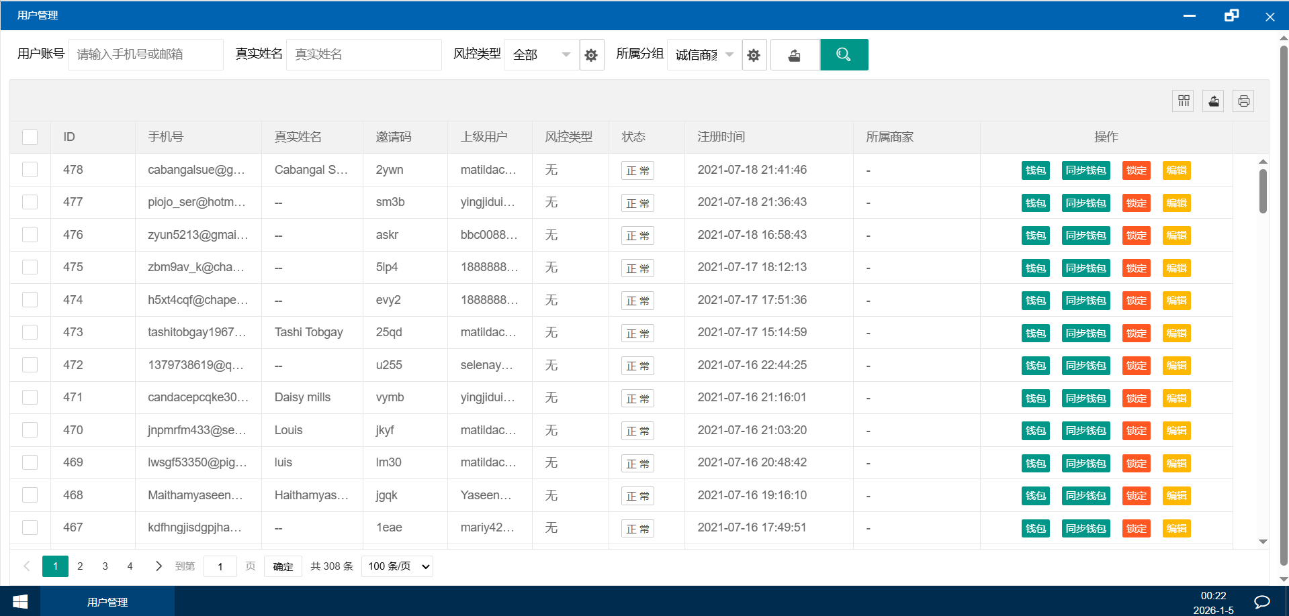Open the Windows Start menu
The width and height of the screenshot is (1289, 616).
[20, 601]
